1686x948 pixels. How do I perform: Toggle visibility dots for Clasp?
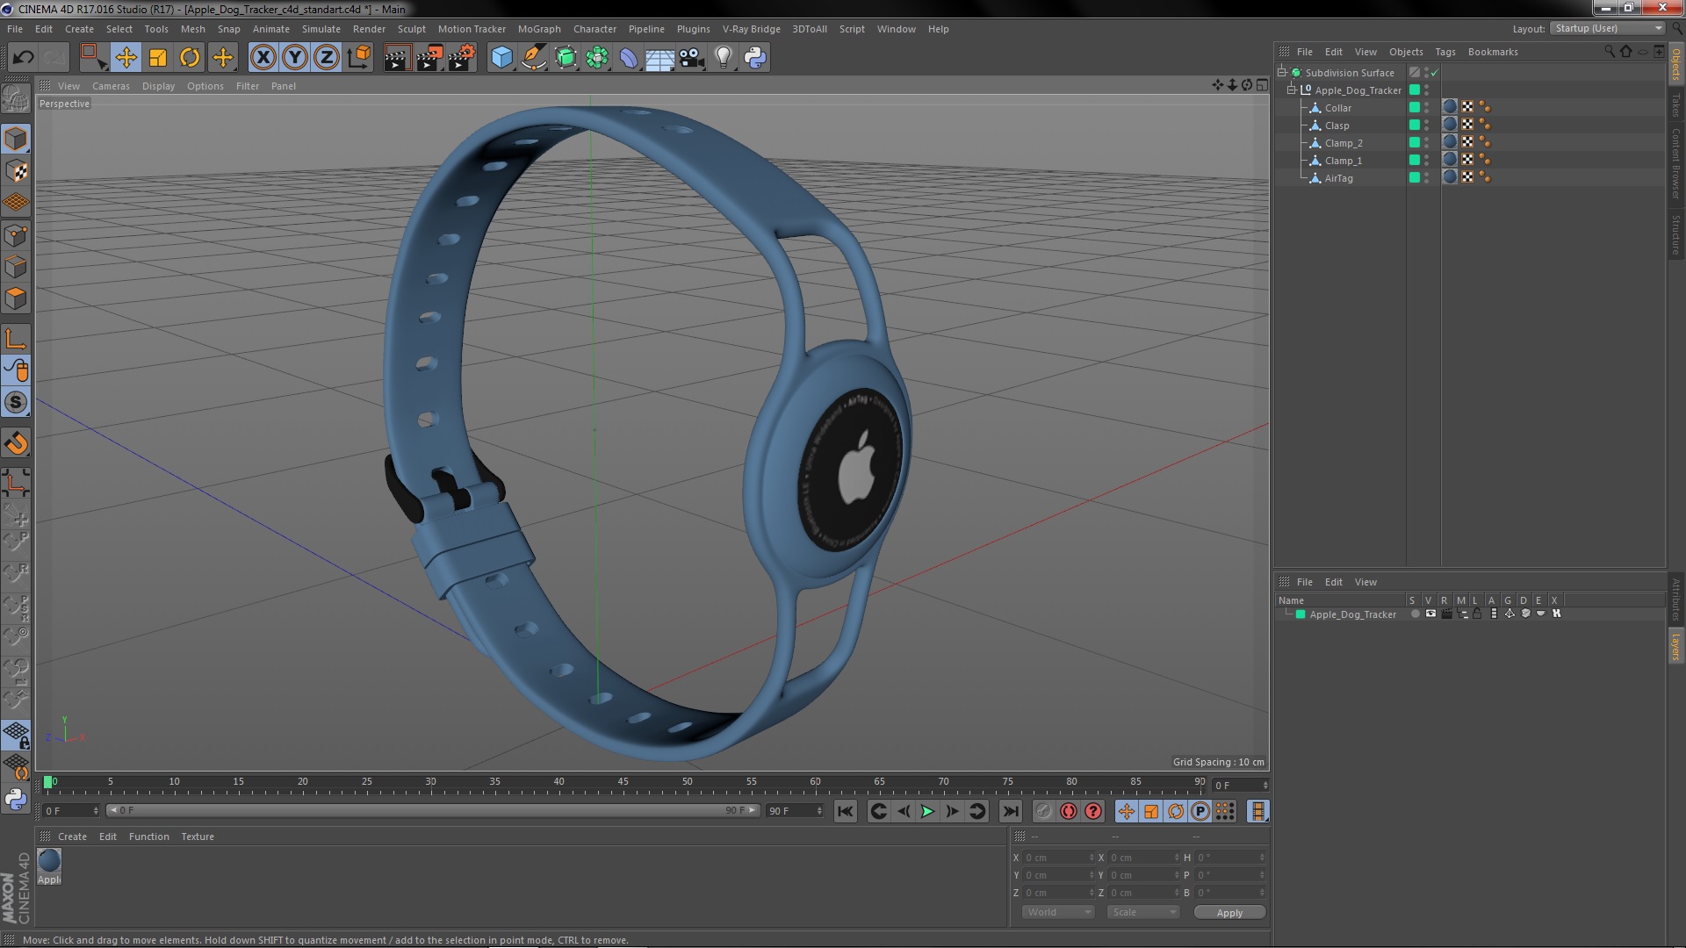tap(1426, 126)
